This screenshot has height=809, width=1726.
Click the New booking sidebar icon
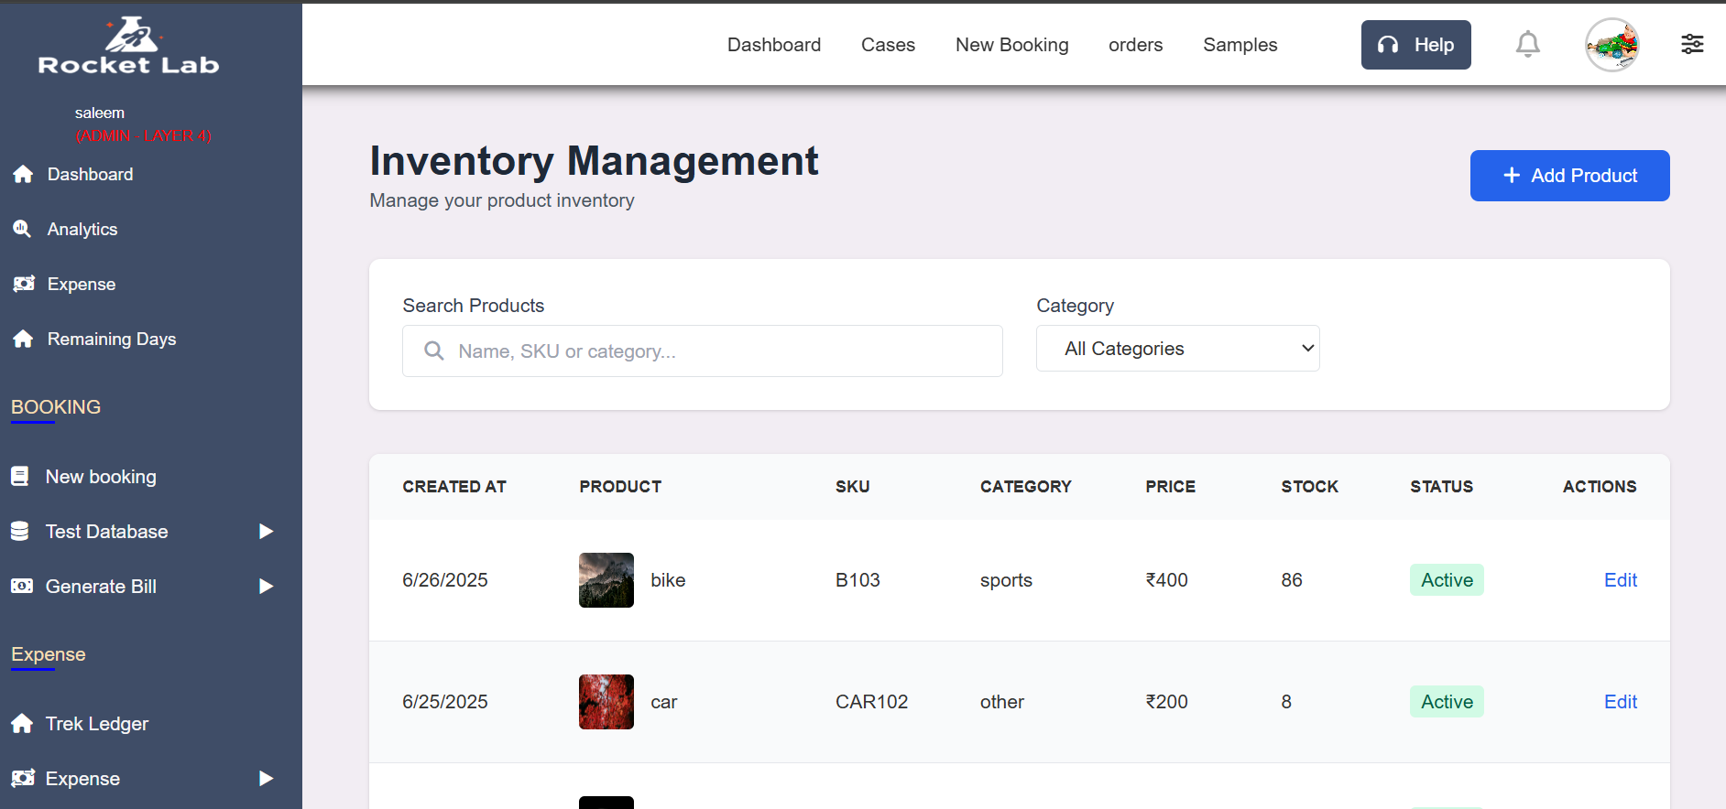coord(20,477)
